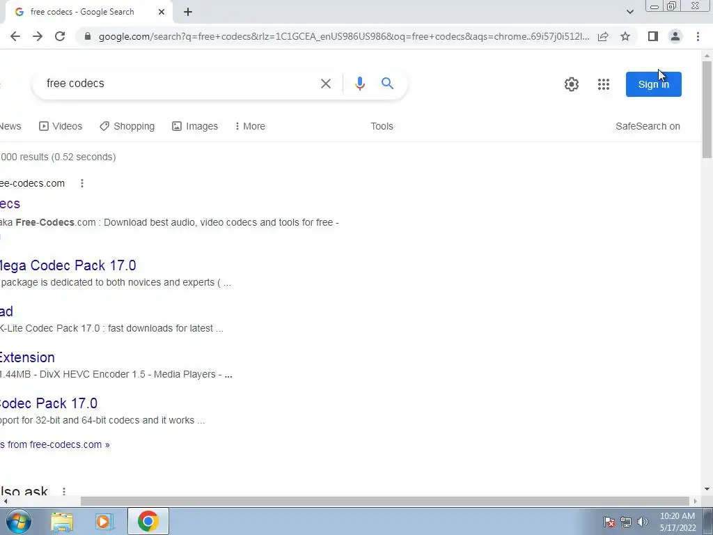
Task: Open the tab search dropdown arrow
Action: (x=629, y=12)
